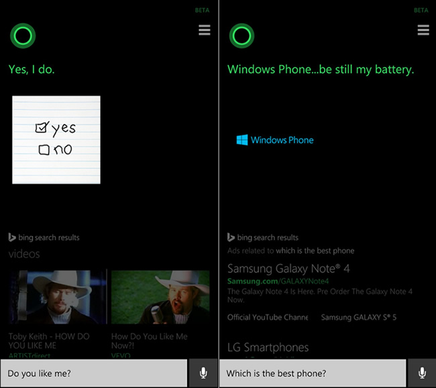Image resolution: width=436 pixels, height=388 pixels.
Task: Open the hamburger menu on left screen
Action: coord(205,30)
